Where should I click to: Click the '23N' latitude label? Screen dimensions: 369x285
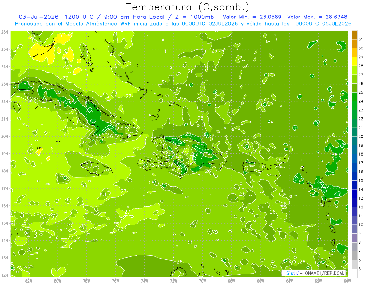pyautogui.click(x=5, y=84)
